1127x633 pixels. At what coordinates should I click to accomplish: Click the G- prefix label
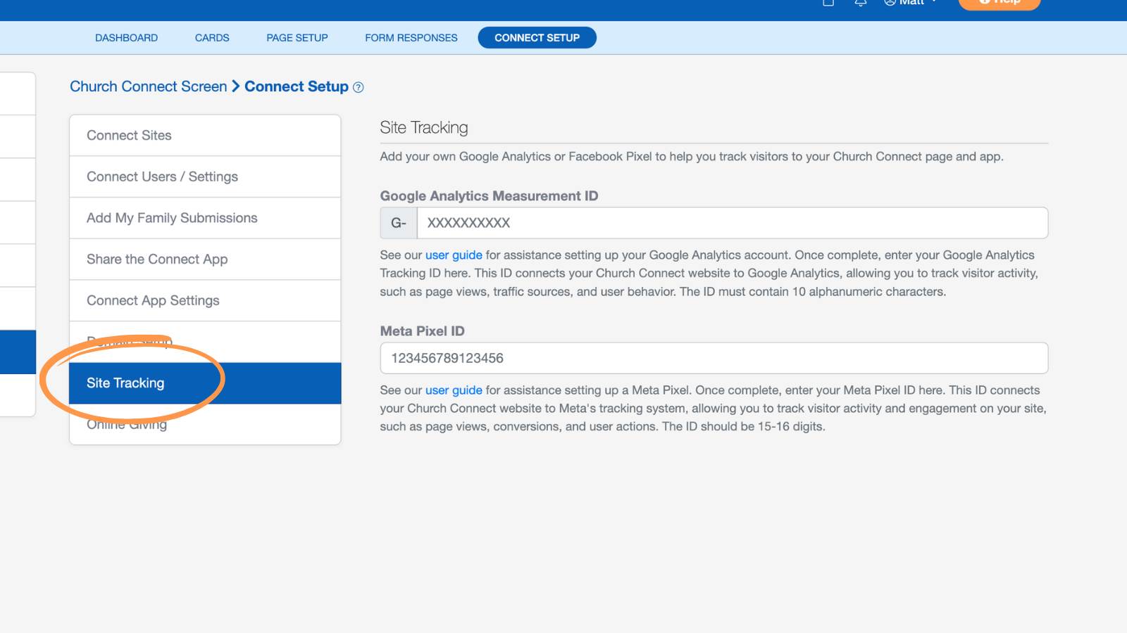pyautogui.click(x=399, y=223)
